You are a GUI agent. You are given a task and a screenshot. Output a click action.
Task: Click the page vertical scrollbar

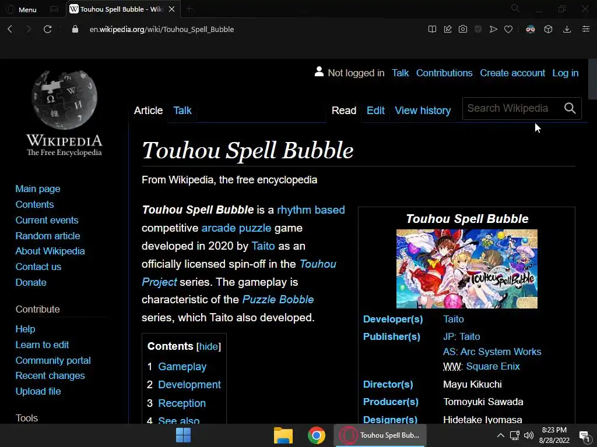pyautogui.click(x=592, y=79)
